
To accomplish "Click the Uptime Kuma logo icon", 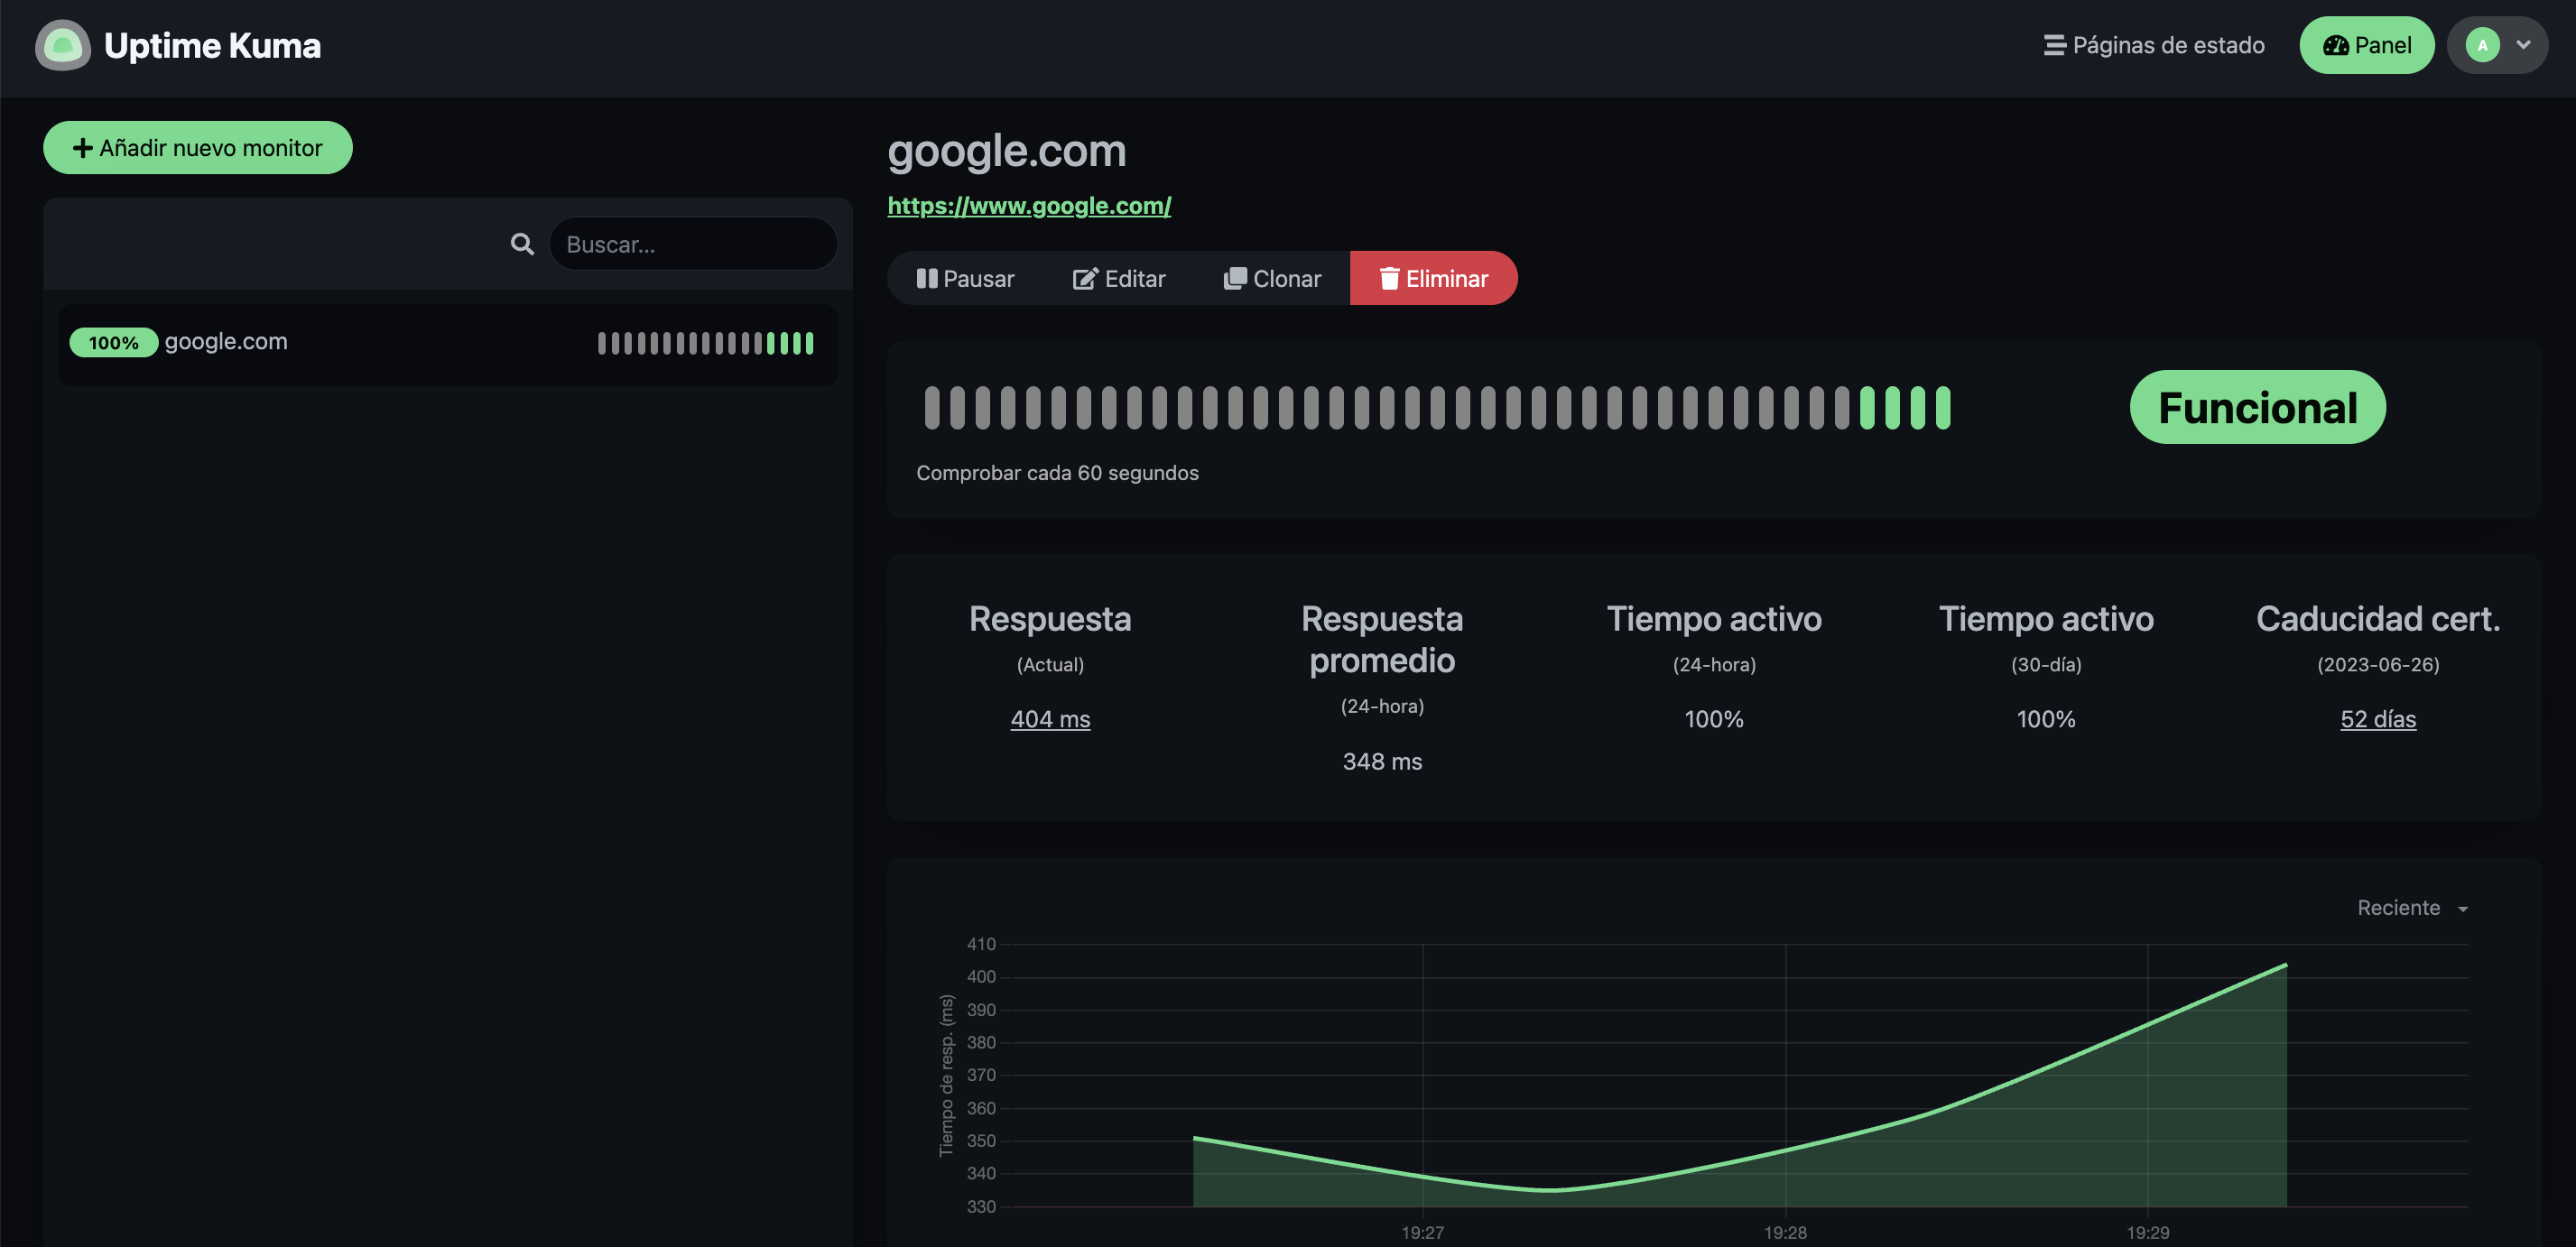I will 61,45.
